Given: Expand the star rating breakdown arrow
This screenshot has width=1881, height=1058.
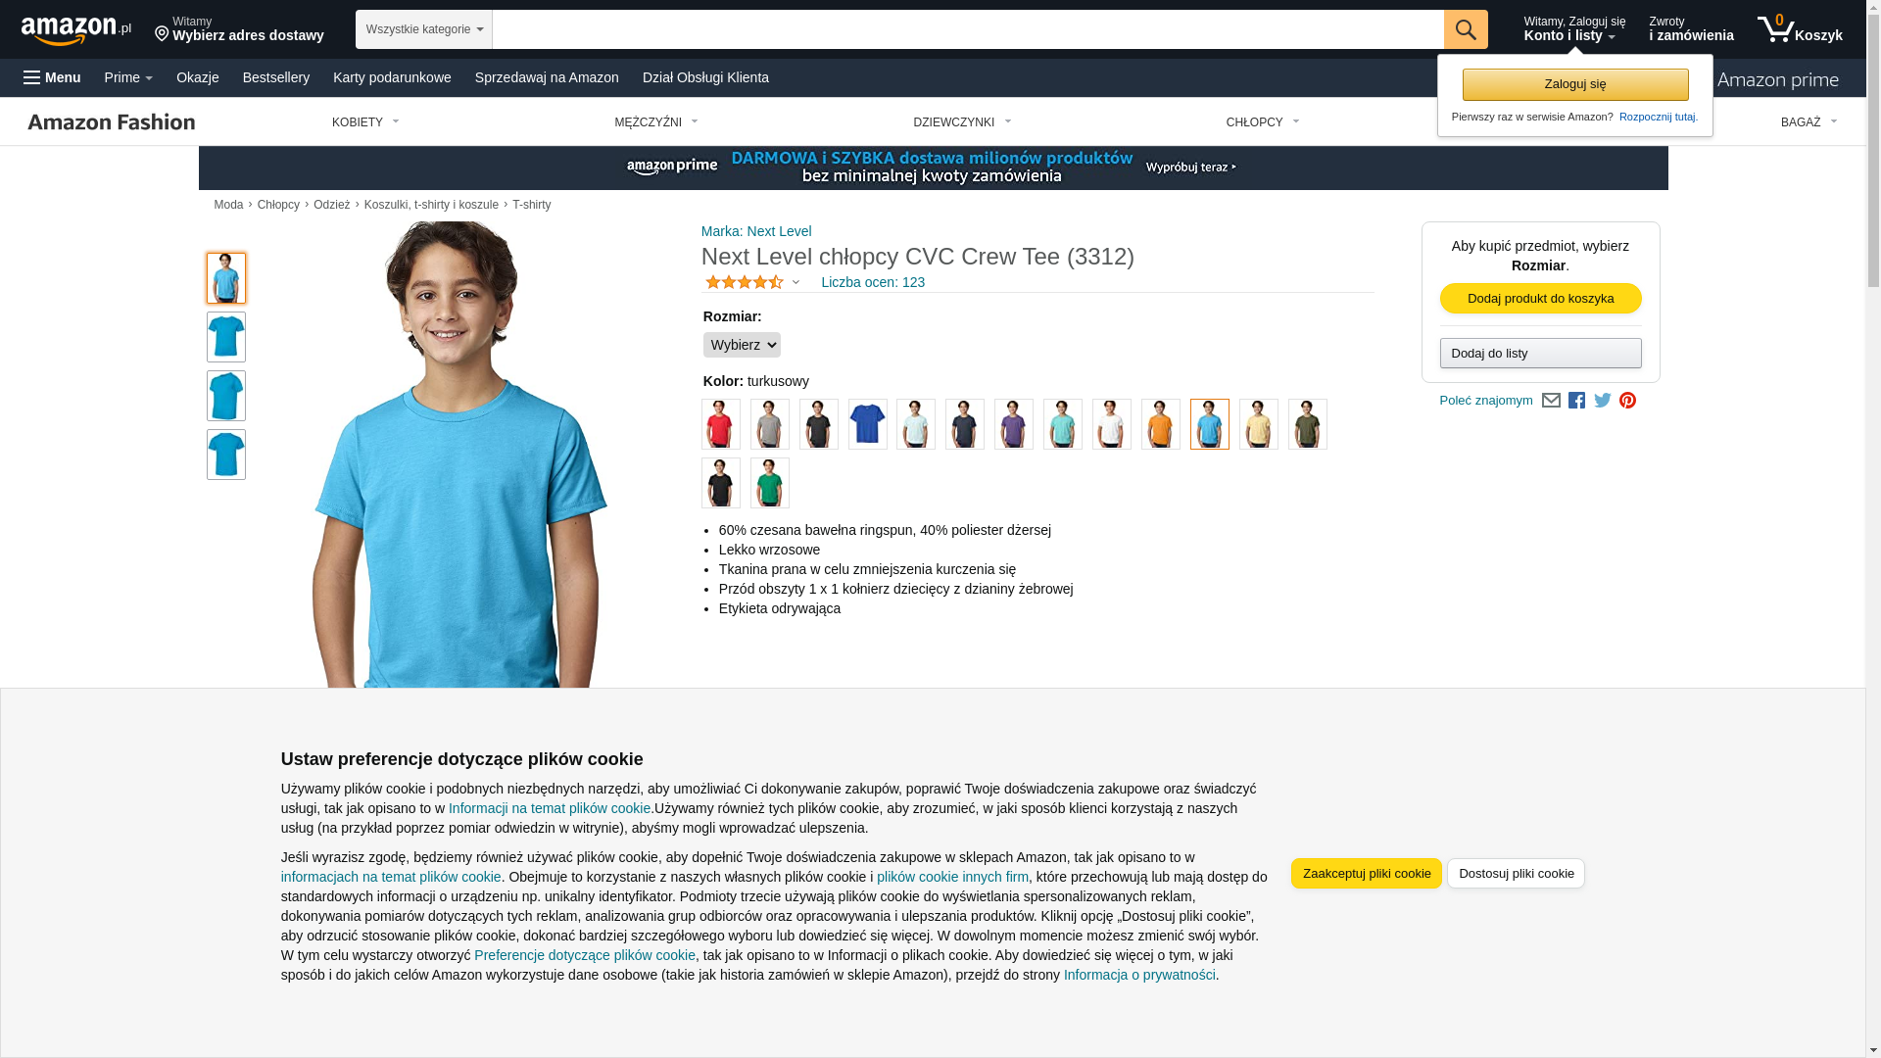Looking at the screenshot, I should point(796,283).
